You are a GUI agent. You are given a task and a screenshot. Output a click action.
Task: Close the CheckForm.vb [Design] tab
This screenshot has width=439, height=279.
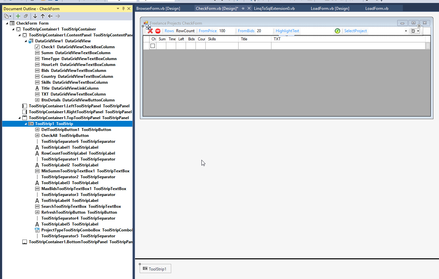click(249, 9)
